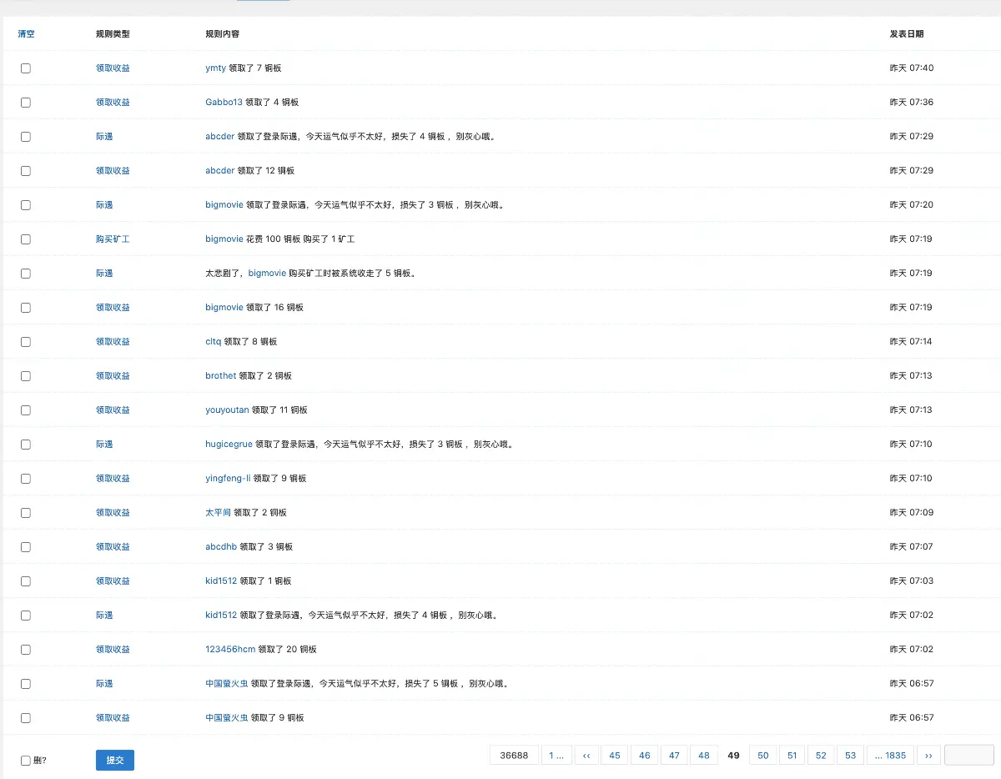
Task: Check the checkbox on the cltq row
Action: point(25,341)
